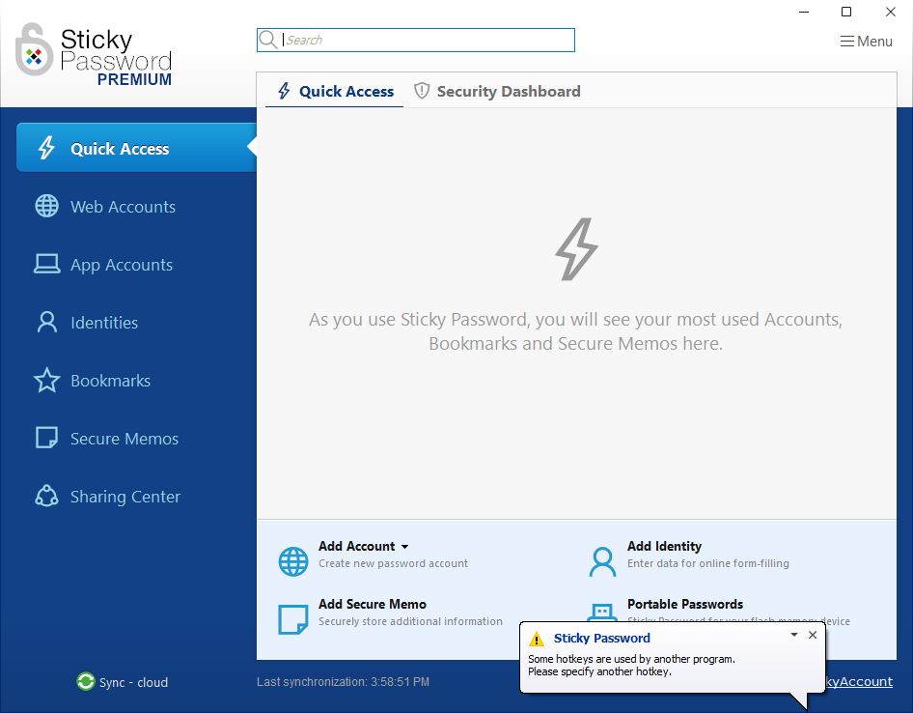The height and width of the screenshot is (713, 913).
Task: Click the search magnifier icon
Action: [268, 40]
